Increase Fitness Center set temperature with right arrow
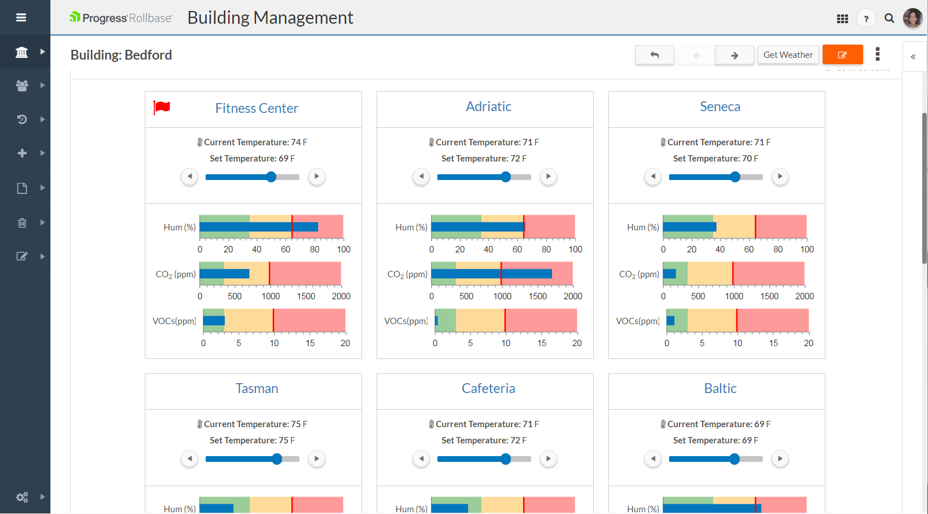The image size is (928, 514). (x=316, y=177)
